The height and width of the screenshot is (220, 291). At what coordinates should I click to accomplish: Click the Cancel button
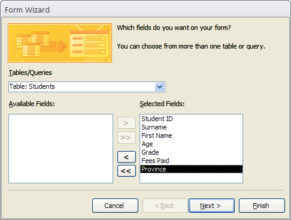click(x=115, y=206)
